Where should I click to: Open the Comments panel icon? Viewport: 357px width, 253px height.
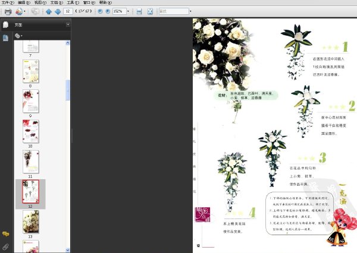(5, 234)
